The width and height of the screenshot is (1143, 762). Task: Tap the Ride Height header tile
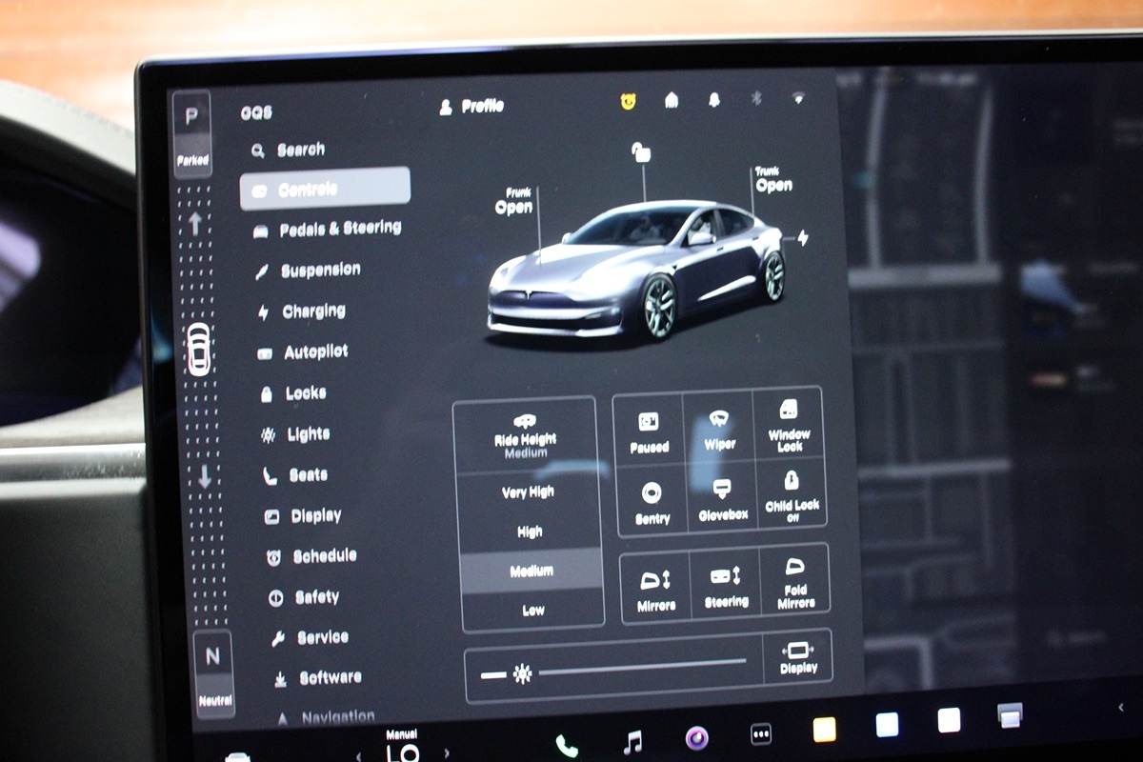[525, 436]
